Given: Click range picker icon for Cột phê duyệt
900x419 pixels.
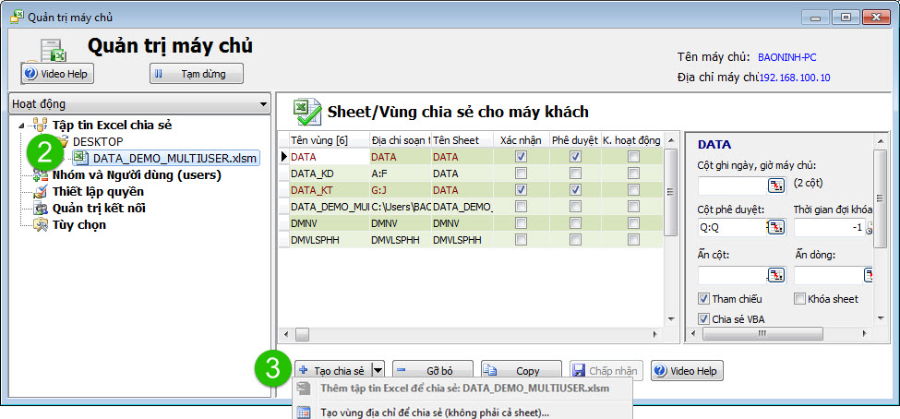Looking at the screenshot, I should [775, 227].
